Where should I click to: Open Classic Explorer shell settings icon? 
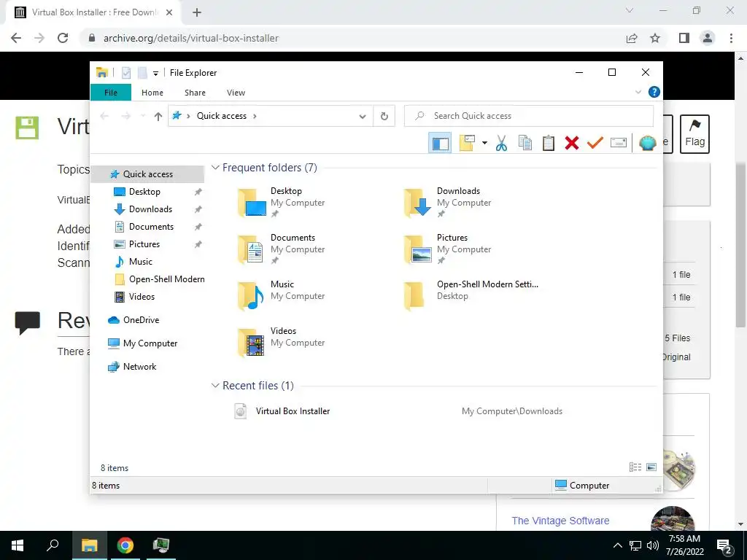648,143
